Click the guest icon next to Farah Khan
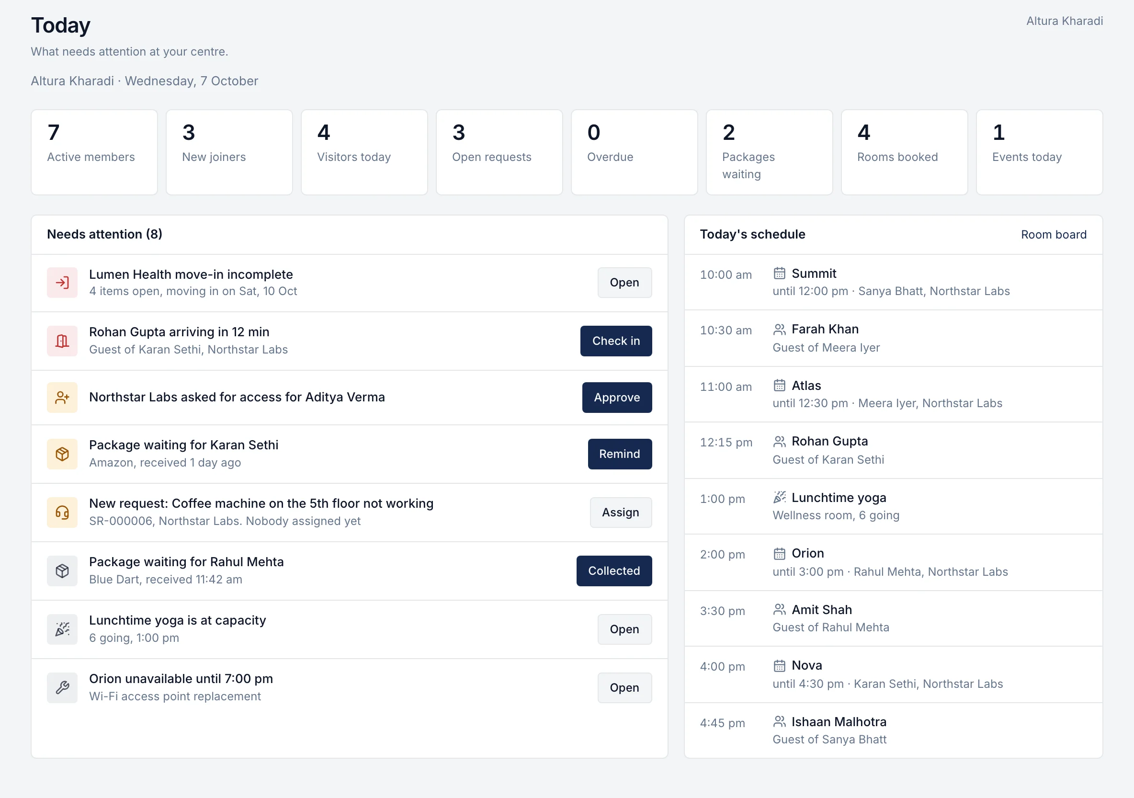Image resolution: width=1134 pixels, height=798 pixels. pos(779,329)
